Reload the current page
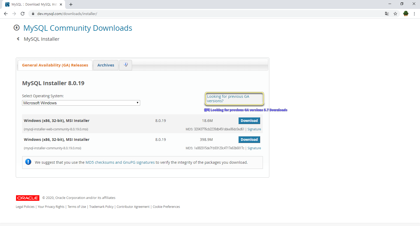The image size is (420, 226). click(23, 14)
